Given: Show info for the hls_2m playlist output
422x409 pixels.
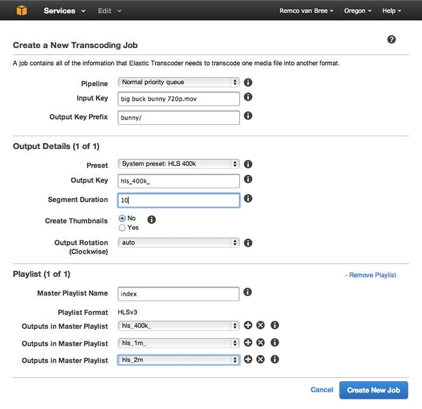Looking at the screenshot, I should point(274,359).
